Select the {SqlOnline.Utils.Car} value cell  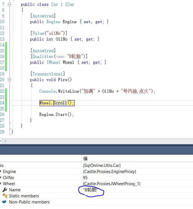(102, 166)
